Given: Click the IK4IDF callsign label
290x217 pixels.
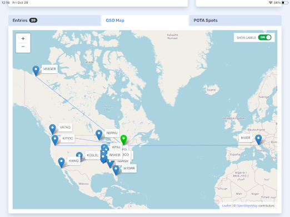Looking at the screenshot, I should [x=246, y=138].
